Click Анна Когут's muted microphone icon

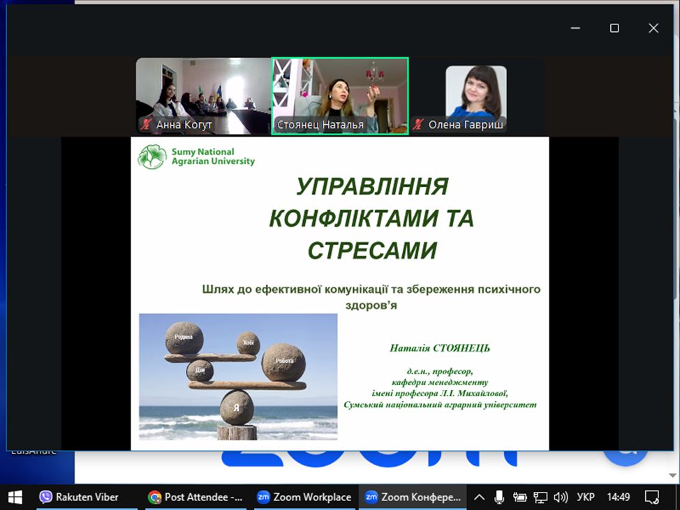click(x=147, y=125)
